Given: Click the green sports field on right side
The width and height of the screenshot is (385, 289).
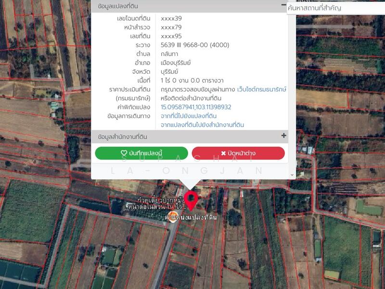Looking at the screenshot, I should (369, 207).
